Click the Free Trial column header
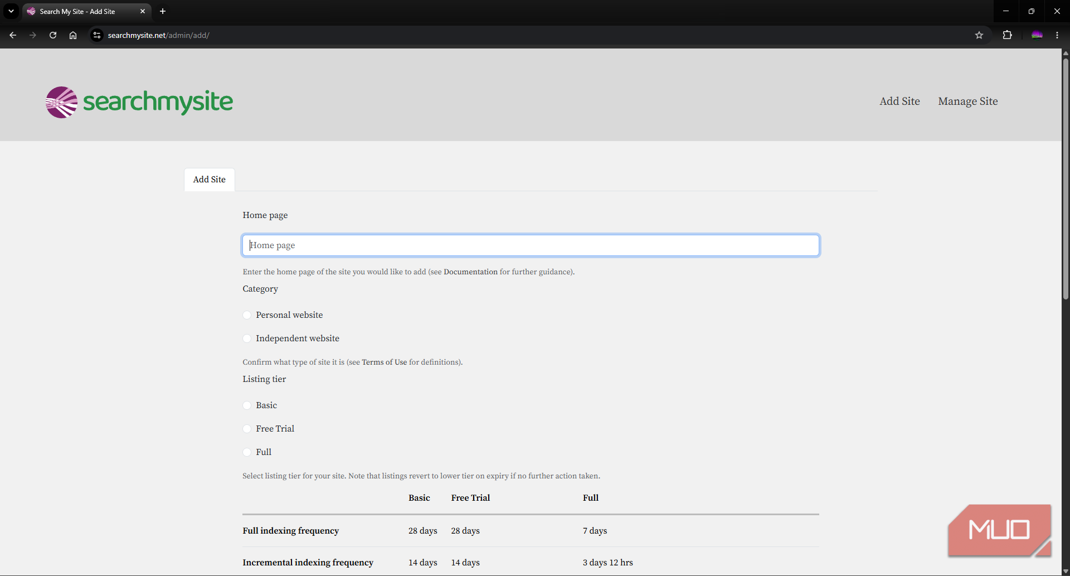This screenshot has height=576, width=1070. [470, 498]
